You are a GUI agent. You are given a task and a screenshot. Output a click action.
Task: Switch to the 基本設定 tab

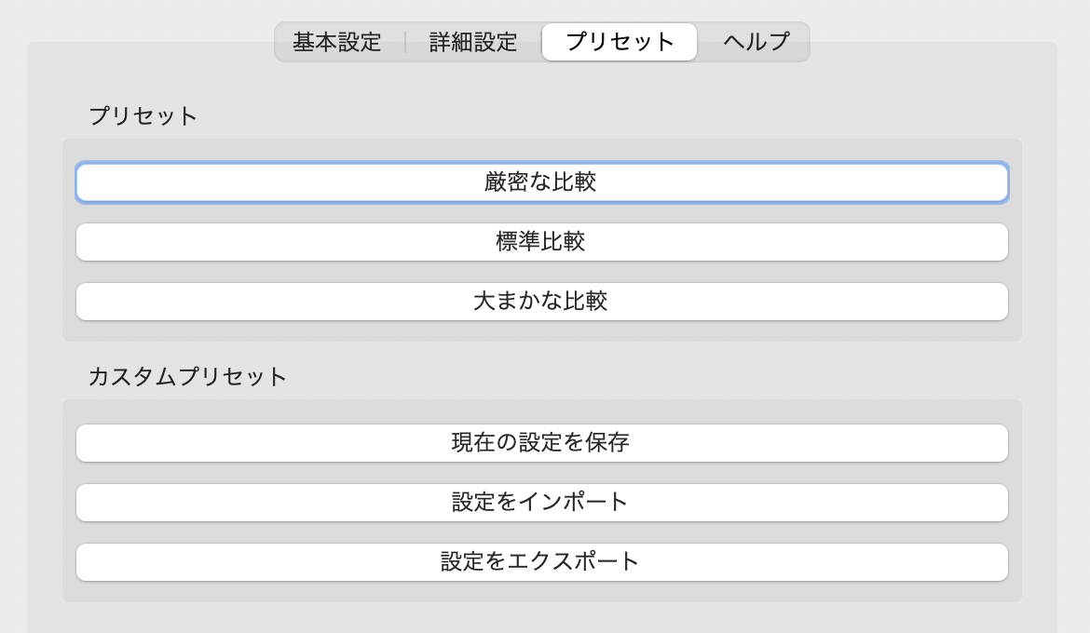tap(337, 42)
